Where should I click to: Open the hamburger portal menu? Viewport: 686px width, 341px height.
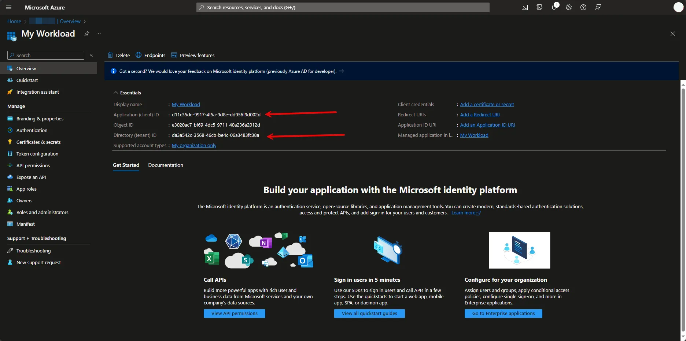pos(9,7)
